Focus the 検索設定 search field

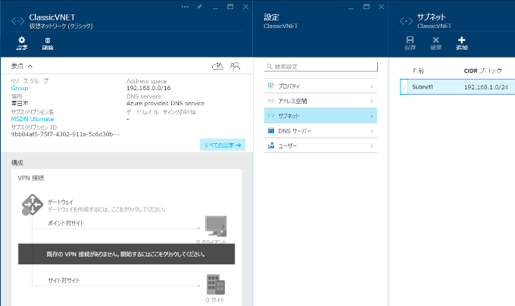pyautogui.click(x=320, y=67)
